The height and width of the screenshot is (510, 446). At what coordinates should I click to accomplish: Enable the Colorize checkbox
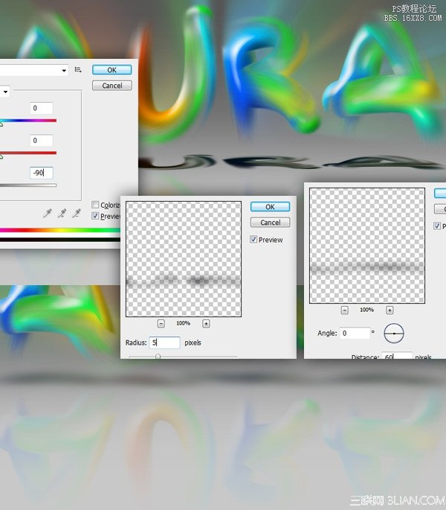coord(95,205)
